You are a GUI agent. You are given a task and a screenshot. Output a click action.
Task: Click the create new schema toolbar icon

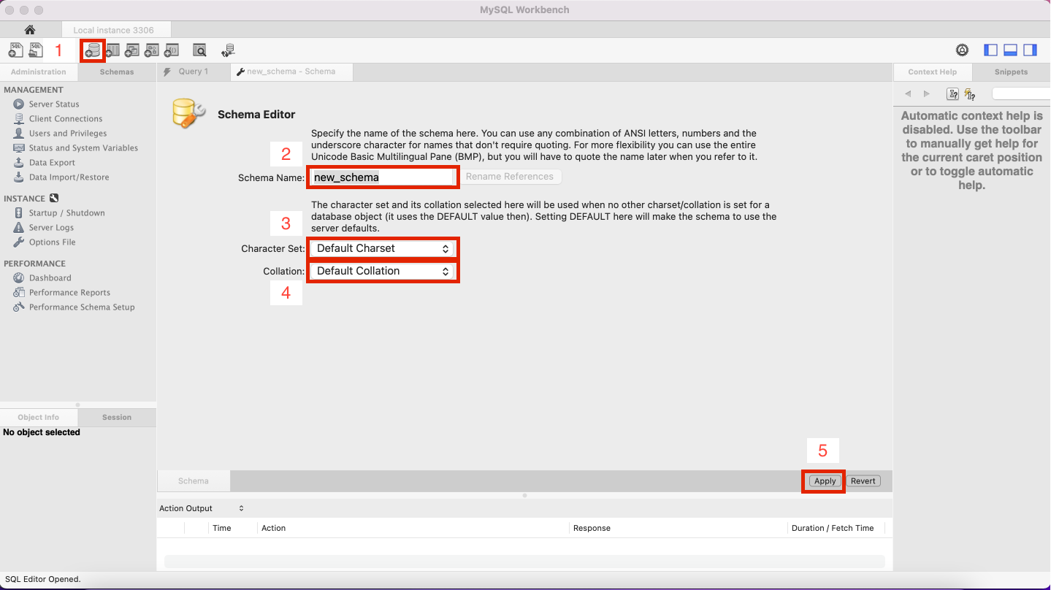(x=93, y=50)
